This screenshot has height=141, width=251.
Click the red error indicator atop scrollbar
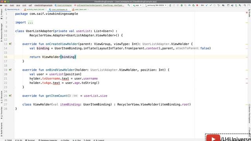[247, 13]
